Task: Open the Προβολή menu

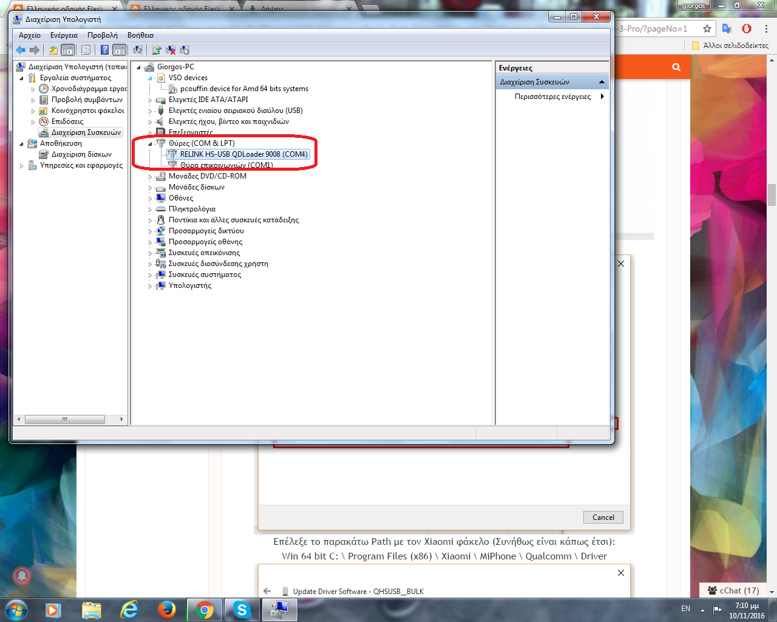Action: tap(103, 35)
